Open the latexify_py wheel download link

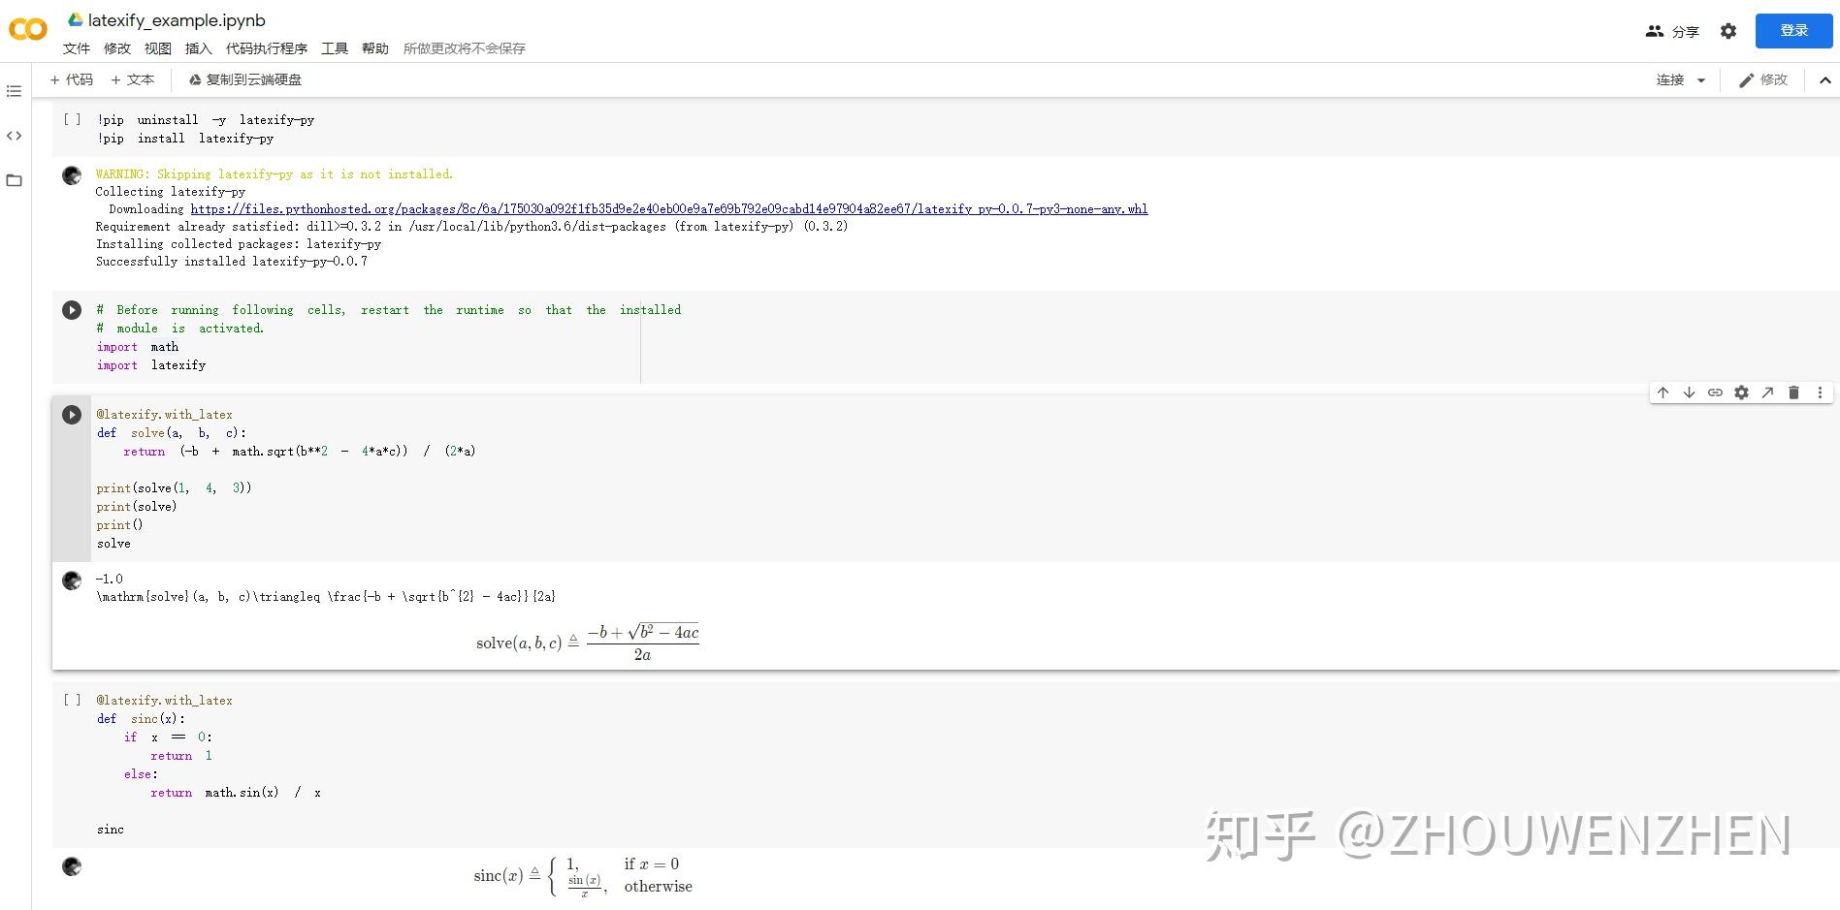pos(669,208)
